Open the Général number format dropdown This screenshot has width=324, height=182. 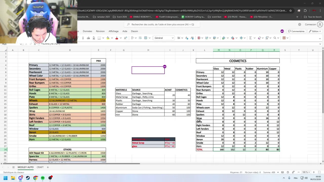pyautogui.click(x=164, y=38)
